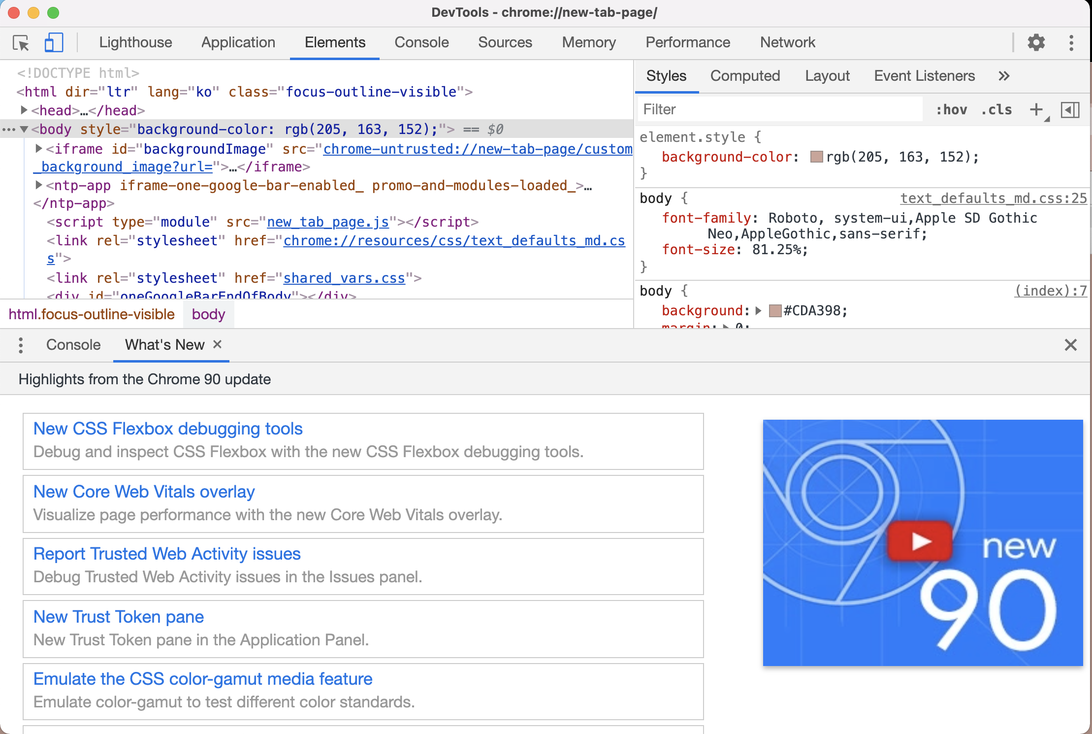Toggle the computed styles sidebar icon
The height and width of the screenshot is (734, 1092).
click(1069, 109)
